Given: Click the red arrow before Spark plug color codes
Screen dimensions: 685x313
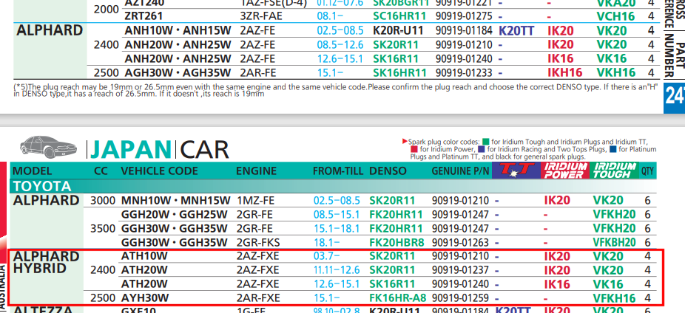Looking at the screenshot, I should 405,141.
